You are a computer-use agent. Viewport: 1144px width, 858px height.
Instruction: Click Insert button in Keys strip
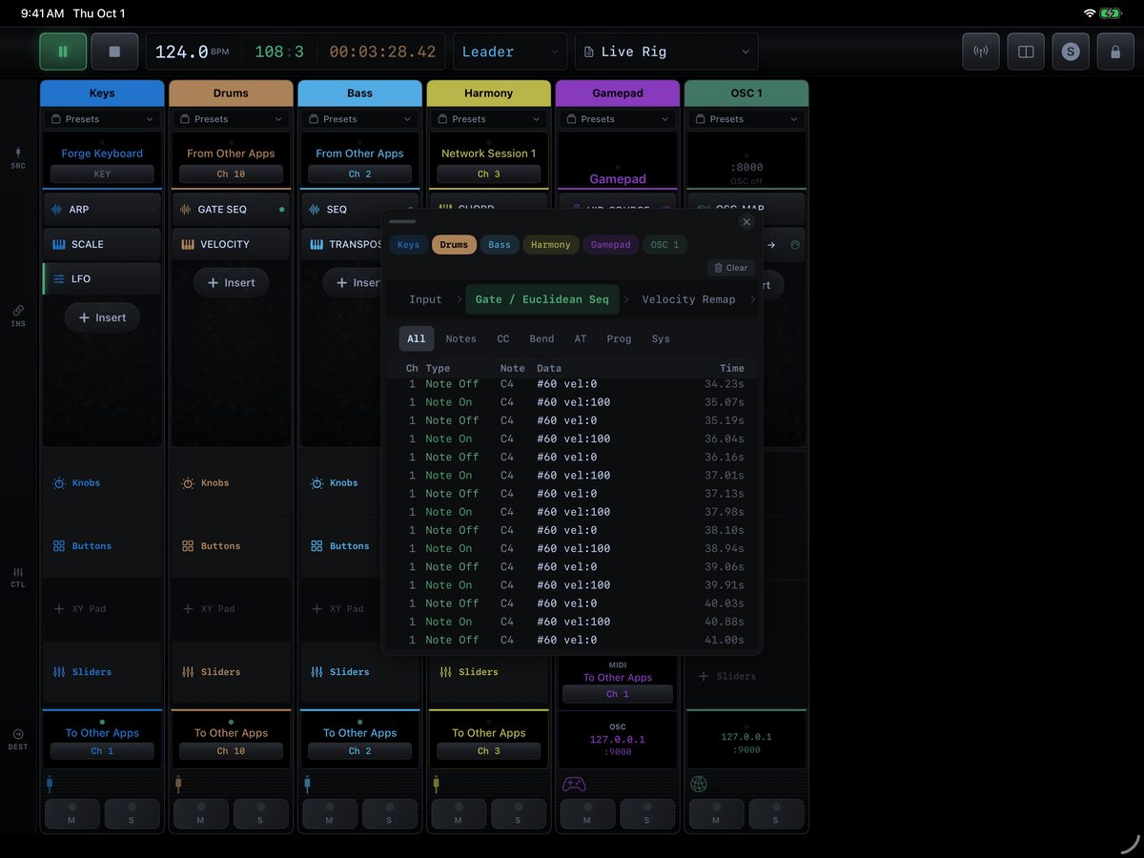(102, 317)
